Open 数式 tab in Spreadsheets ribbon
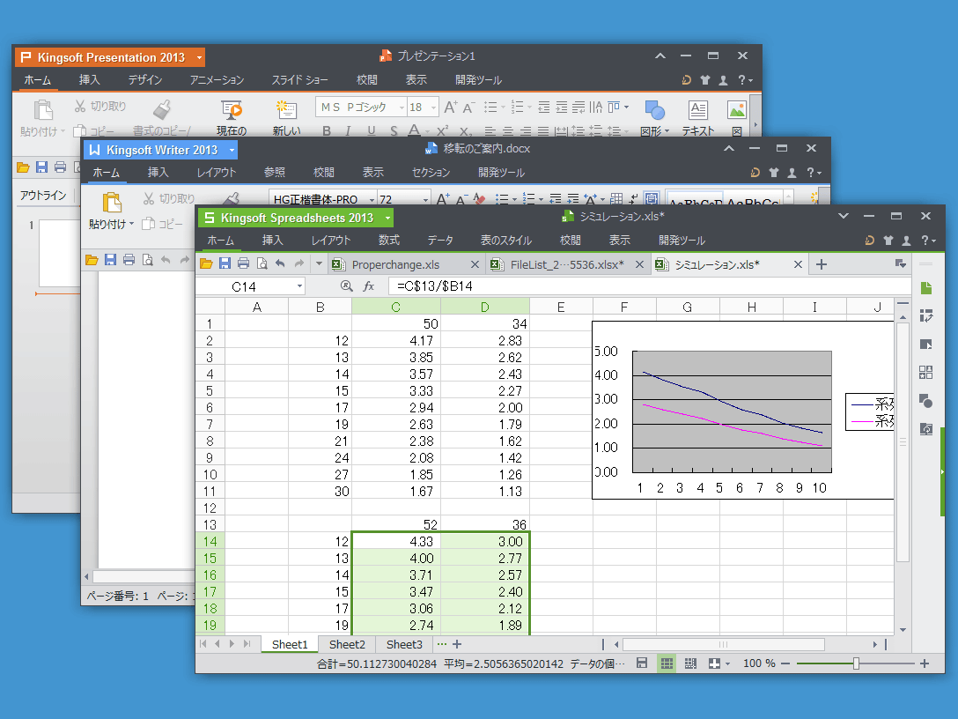The image size is (958, 719). coord(388,241)
